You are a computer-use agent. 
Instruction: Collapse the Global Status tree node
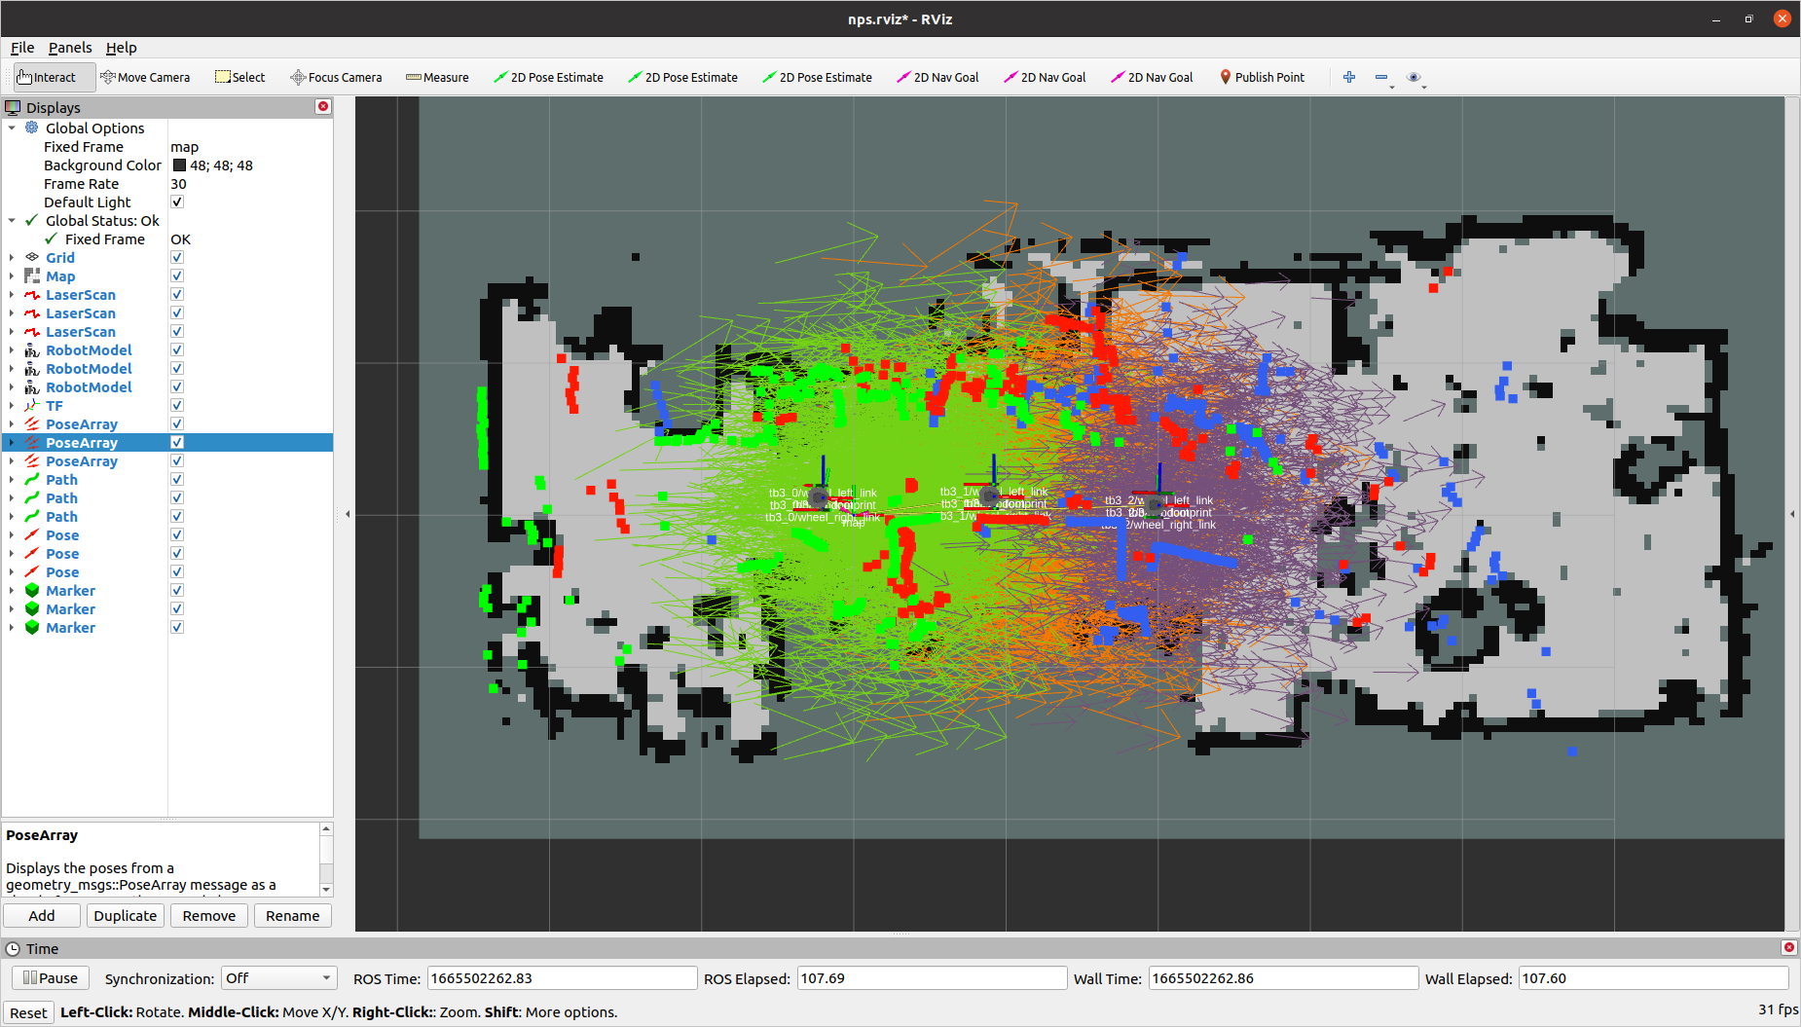(12, 221)
